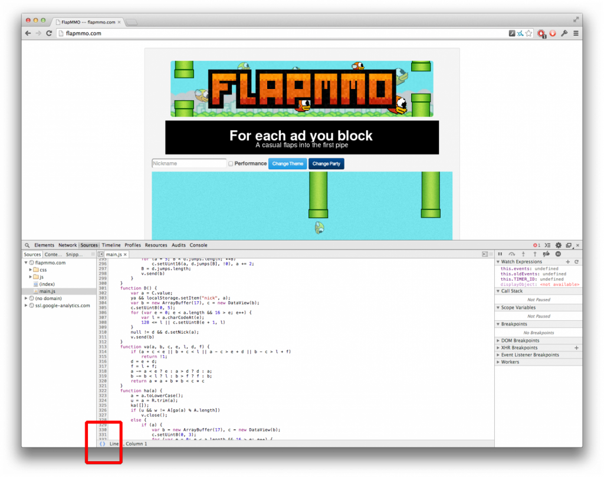Viewport: 604px width, 477px height.
Task: Open DevTools settings gear
Action: coord(559,245)
